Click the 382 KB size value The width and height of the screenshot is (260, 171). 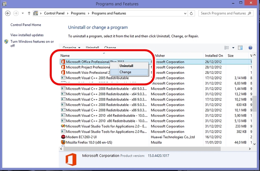coord(241,132)
